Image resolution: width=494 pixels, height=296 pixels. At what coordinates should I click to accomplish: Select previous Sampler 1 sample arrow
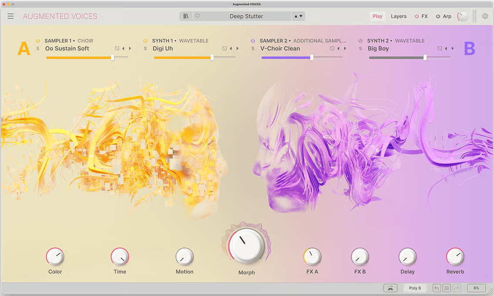(123, 48)
